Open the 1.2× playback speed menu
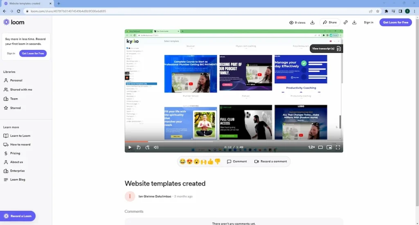The height and width of the screenshot is (225, 419). tap(311, 147)
